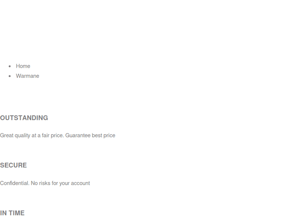Click the word "Confidential" under SECURE
The height and width of the screenshot is (219, 292).
tap(14, 183)
